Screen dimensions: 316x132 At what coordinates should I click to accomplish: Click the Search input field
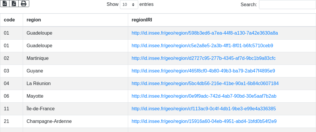pos(287,5)
